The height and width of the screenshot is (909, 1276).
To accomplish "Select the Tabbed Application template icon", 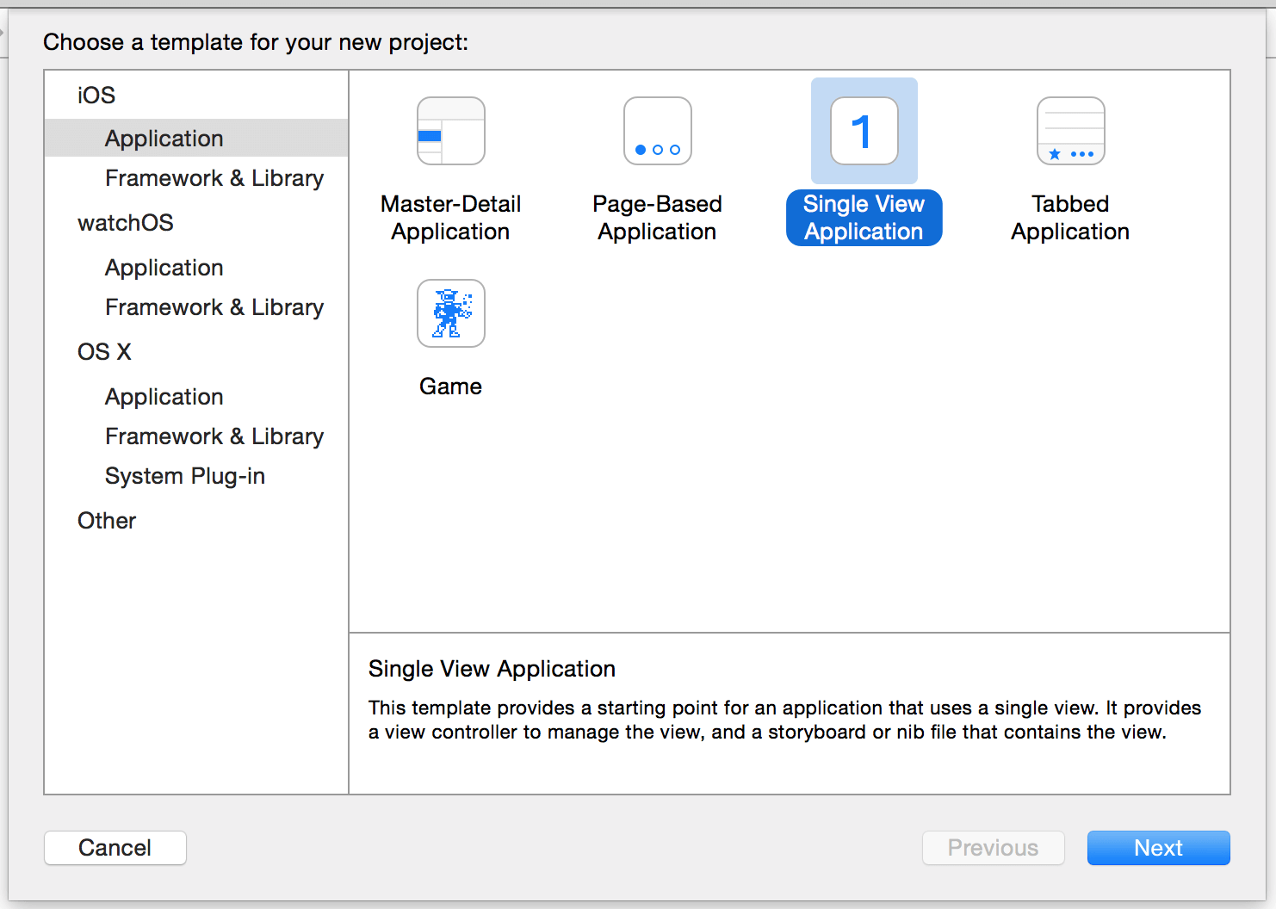I will [1071, 131].
